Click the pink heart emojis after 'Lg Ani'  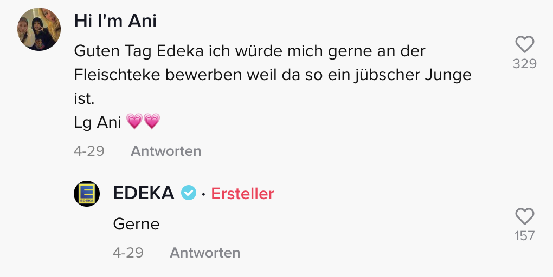click(x=143, y=122)
